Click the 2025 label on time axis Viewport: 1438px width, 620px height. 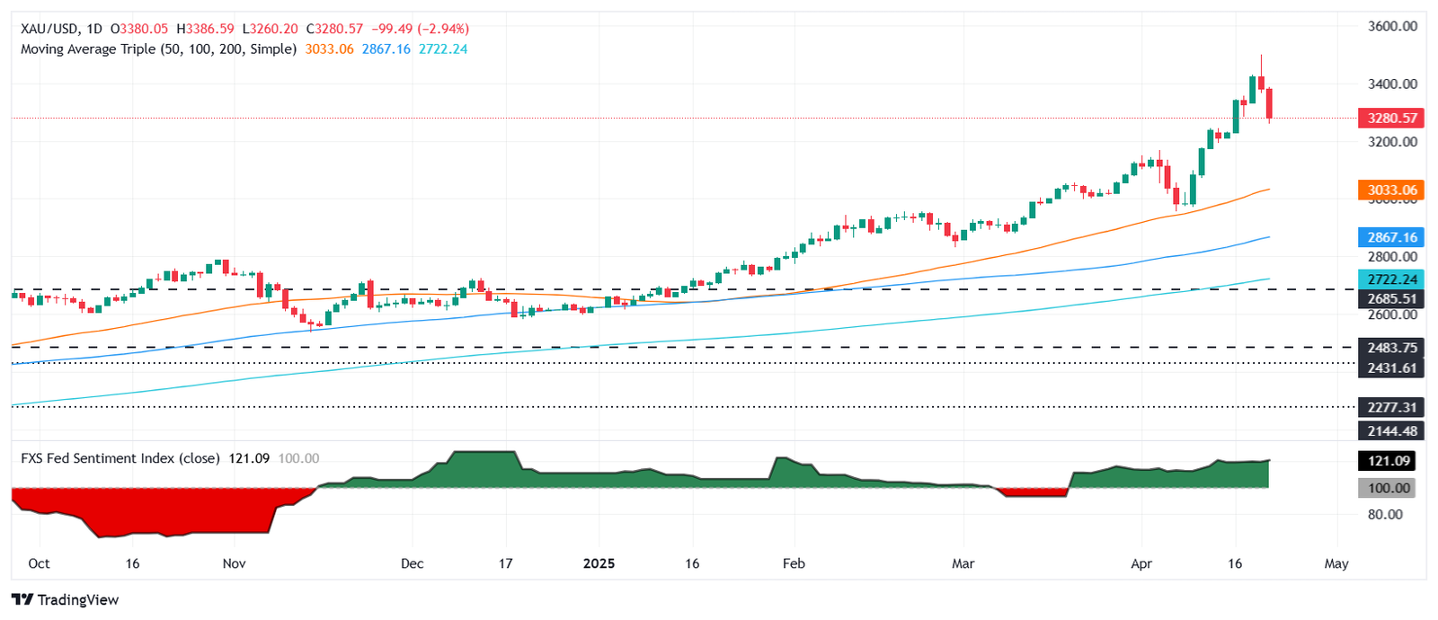tap(599, 563)
